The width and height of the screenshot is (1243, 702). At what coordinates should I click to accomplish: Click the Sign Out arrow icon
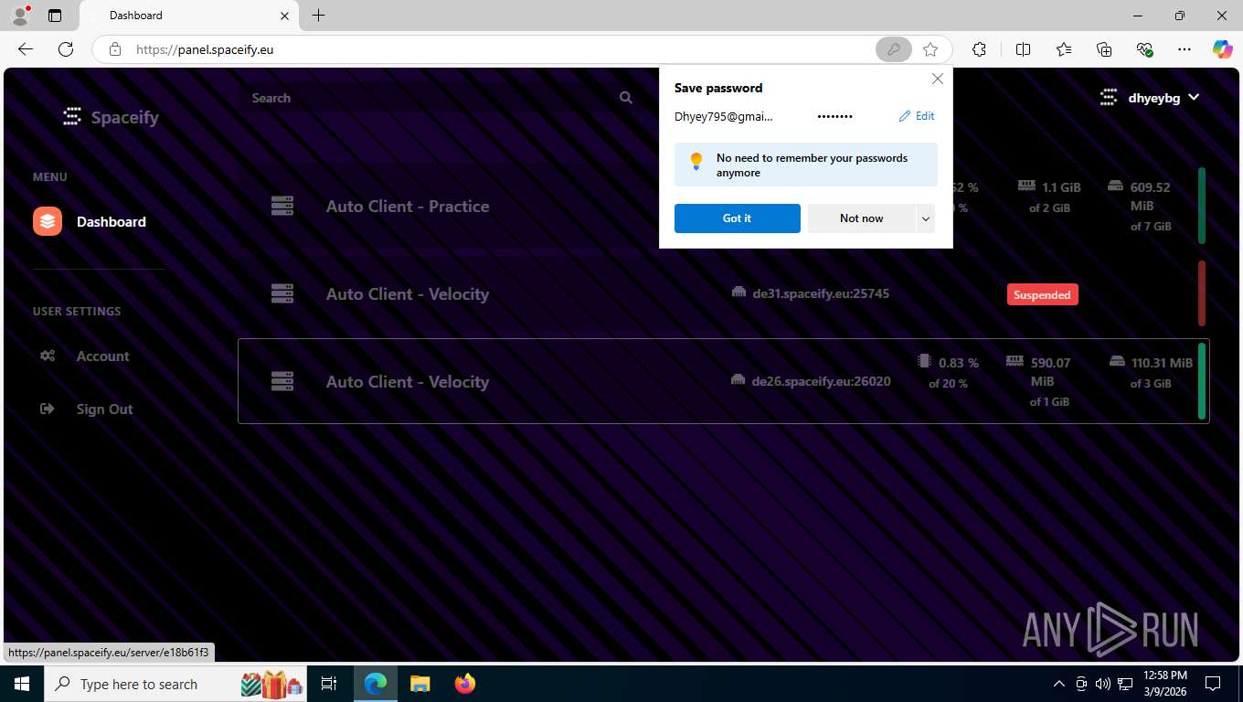tap(48, 409)
